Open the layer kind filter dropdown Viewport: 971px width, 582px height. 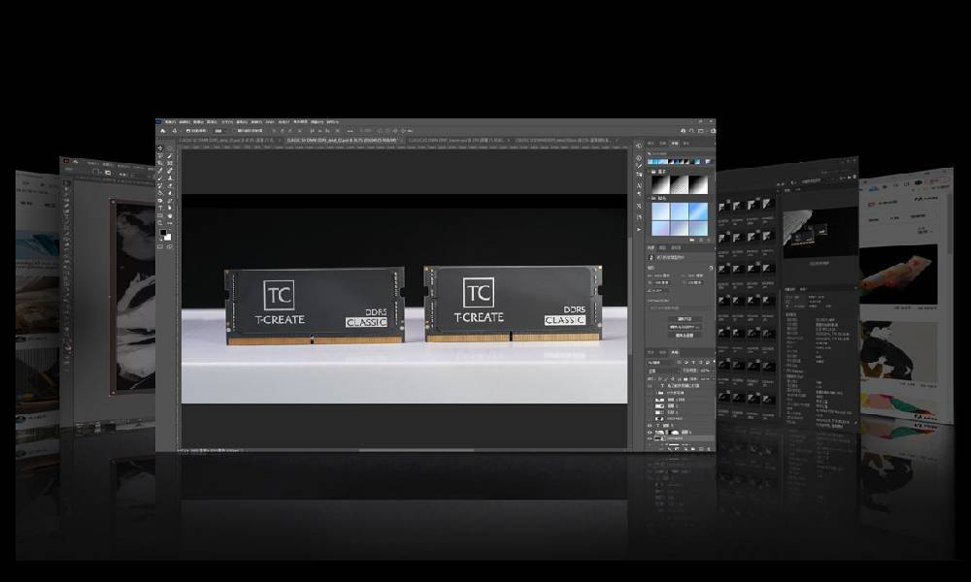point(661,363)
